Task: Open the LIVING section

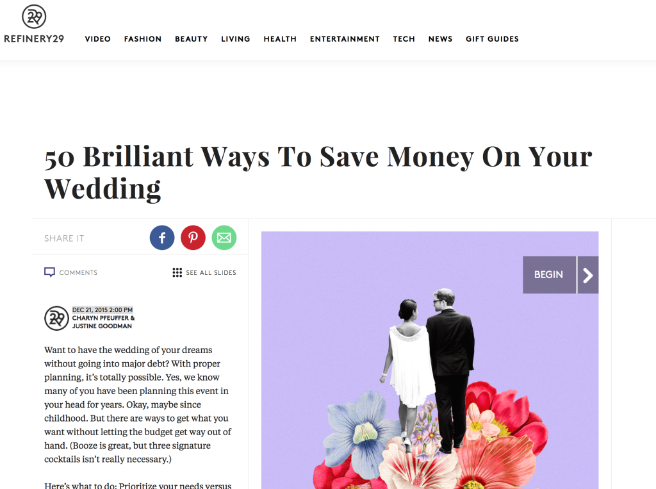Action: (x=236, y=39)
